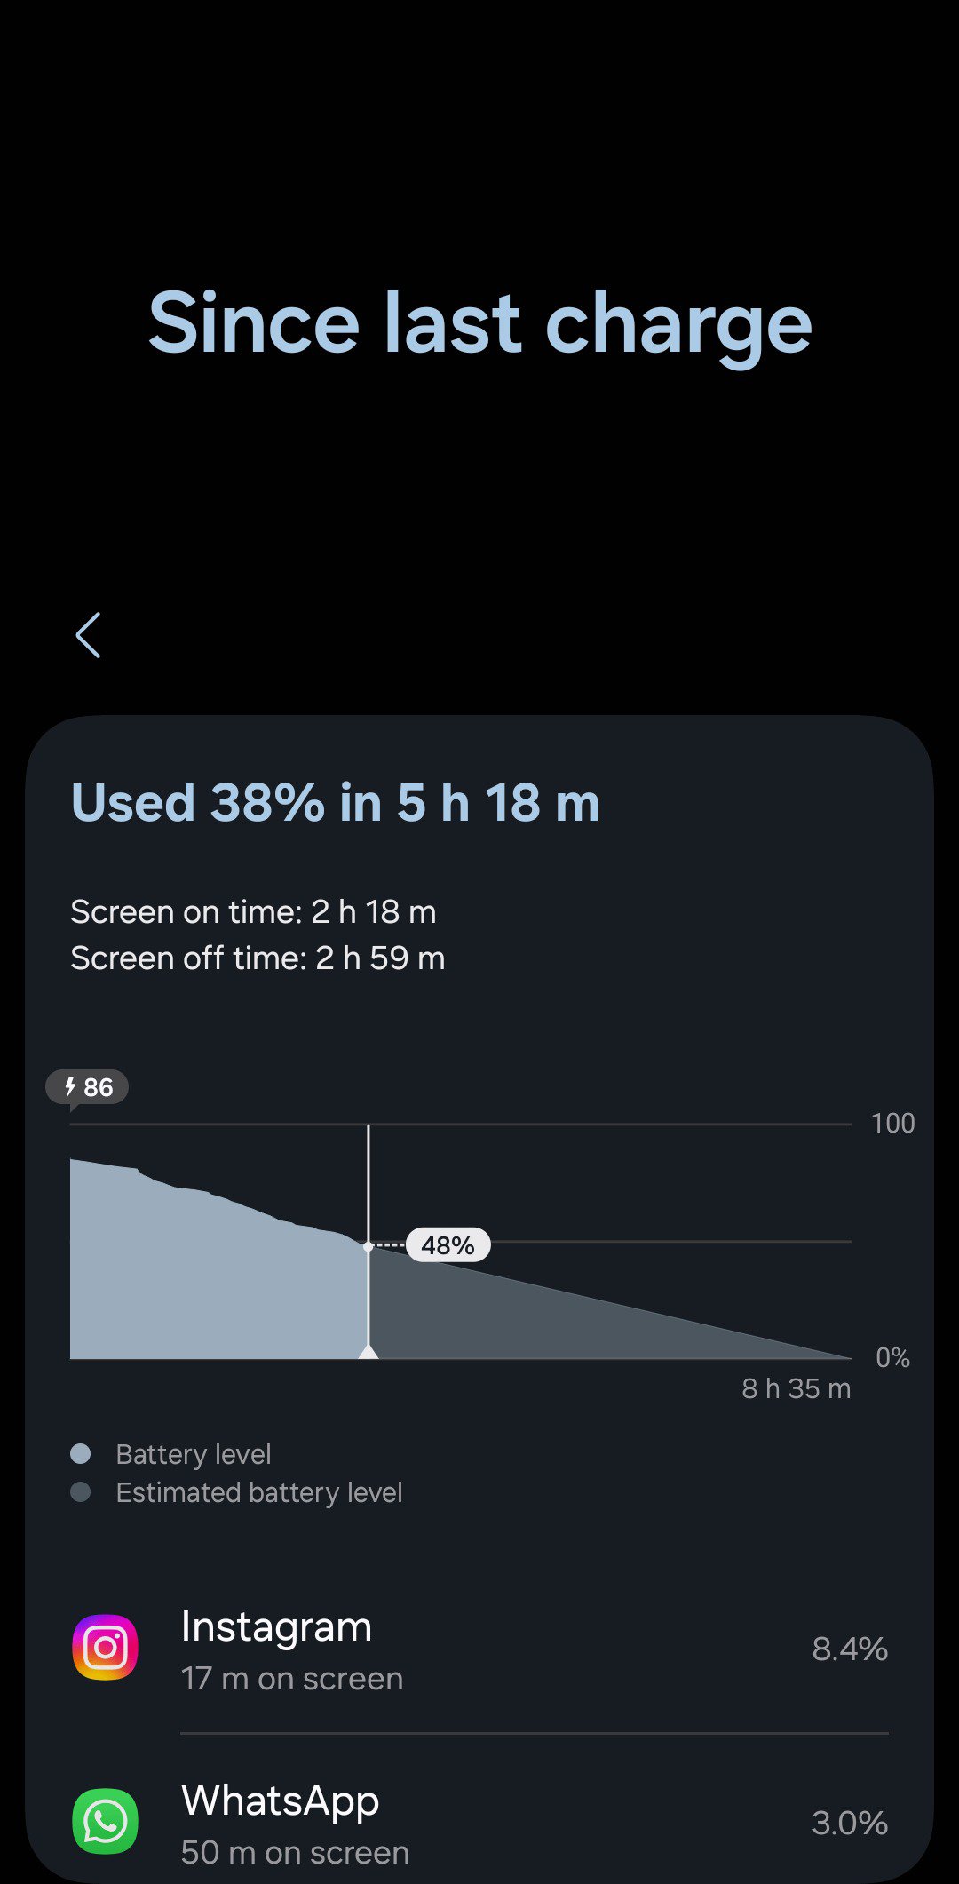Tap the WhatsApp app icon
This screenshot has height=1884, width=959.
tap(105, 1821)
